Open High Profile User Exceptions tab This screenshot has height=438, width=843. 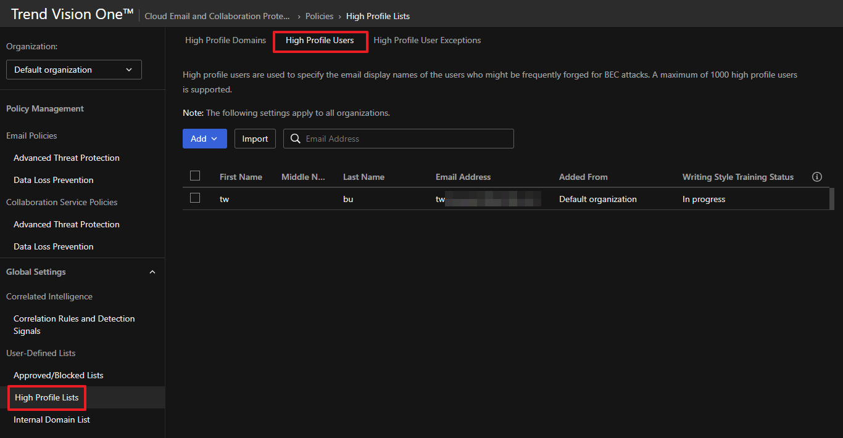[427, 40]
